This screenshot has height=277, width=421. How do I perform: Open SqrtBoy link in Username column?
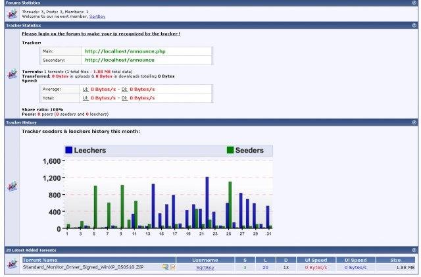(205, 268)
